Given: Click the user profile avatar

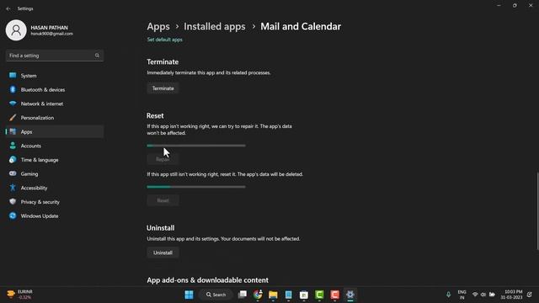Looking at the screenshot, I should pyautogui.click(x=16, y=30).
